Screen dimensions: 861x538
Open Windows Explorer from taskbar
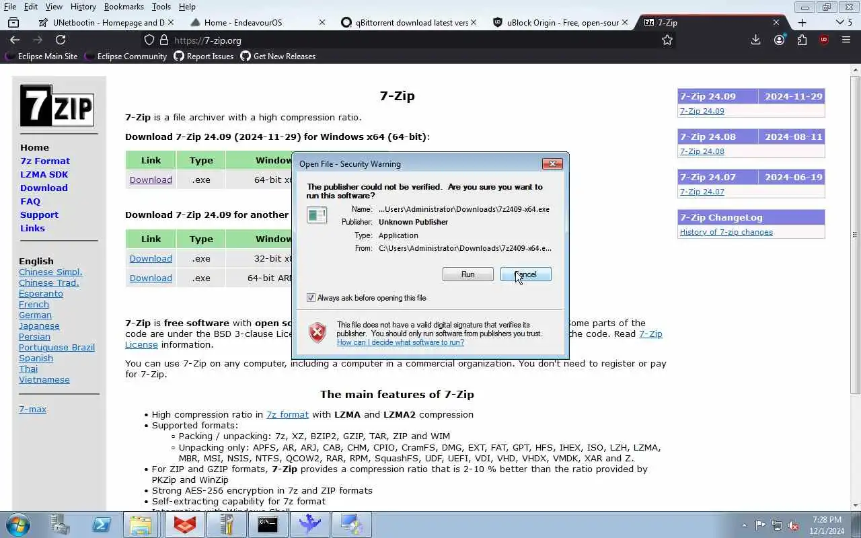point(141,525)
